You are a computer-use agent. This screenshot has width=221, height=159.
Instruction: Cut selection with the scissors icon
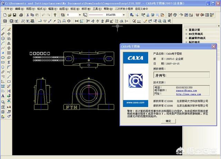click(x=28, y=15)
